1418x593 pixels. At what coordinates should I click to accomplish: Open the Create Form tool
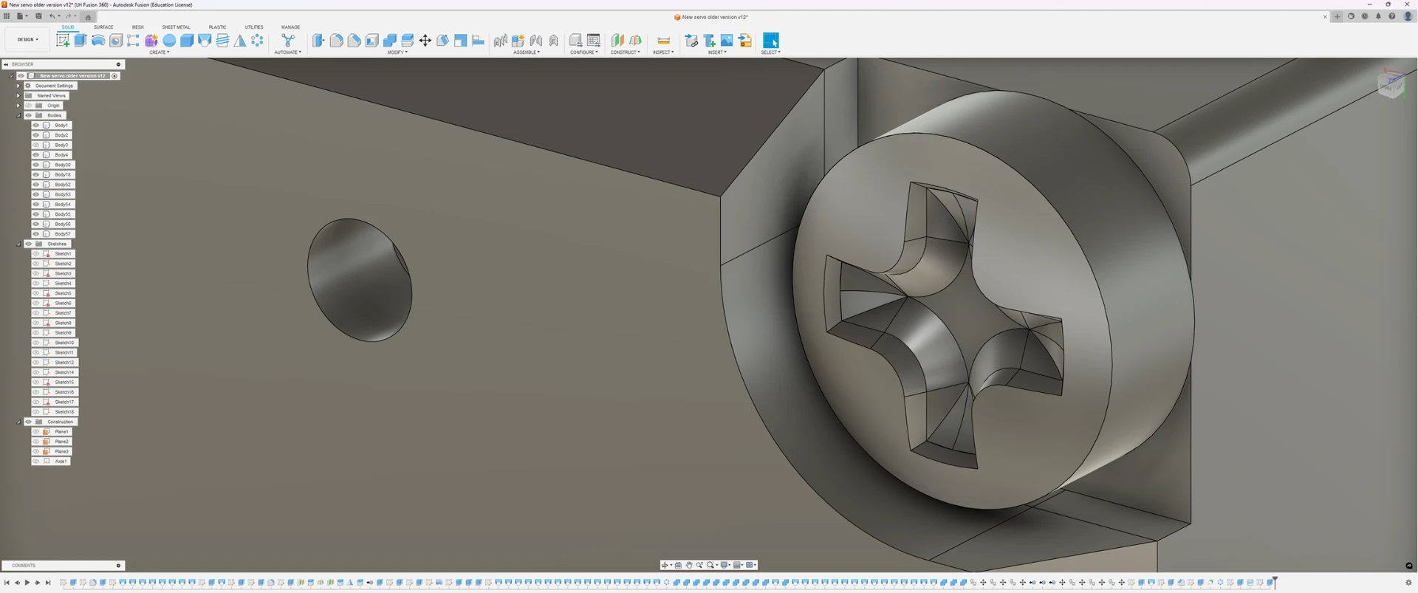[x=151, y=41]
